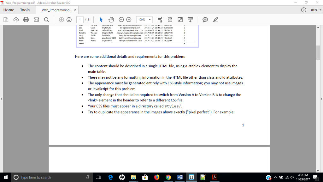This screenshot has width=323, height=182.
Task: Send file by email envelope icon
Action: click(x=36, y=20)
